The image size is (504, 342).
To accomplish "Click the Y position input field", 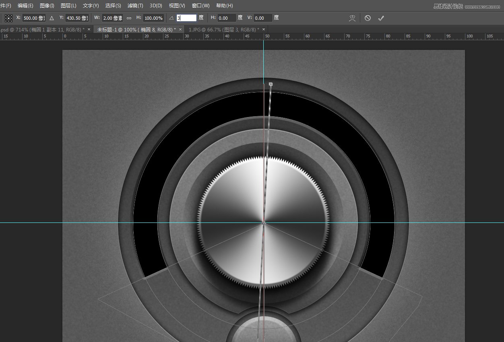I will pyautogui.click(x=77, y=18).
